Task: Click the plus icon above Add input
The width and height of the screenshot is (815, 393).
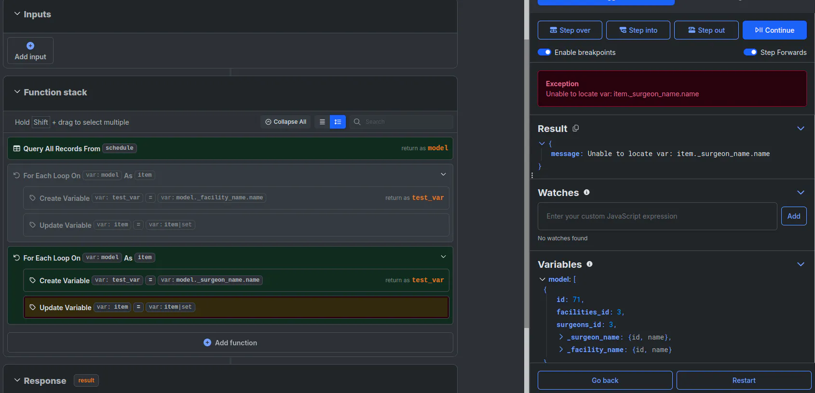Action: (30, 46)
